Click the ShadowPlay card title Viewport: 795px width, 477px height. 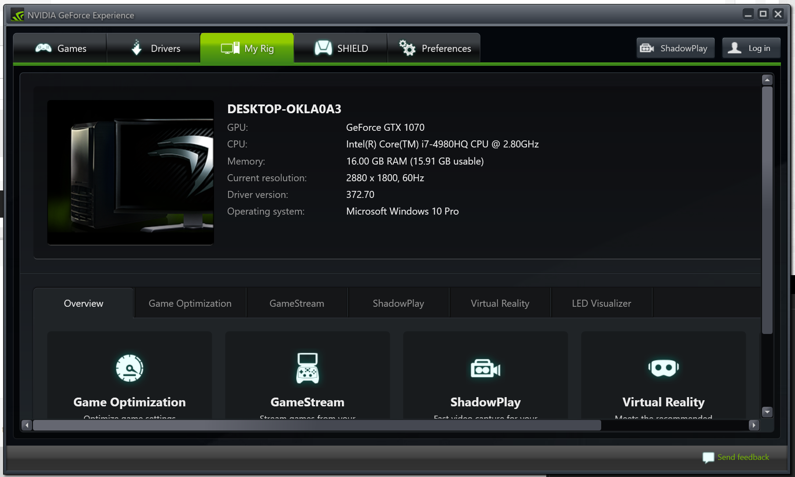pos(486,402)
